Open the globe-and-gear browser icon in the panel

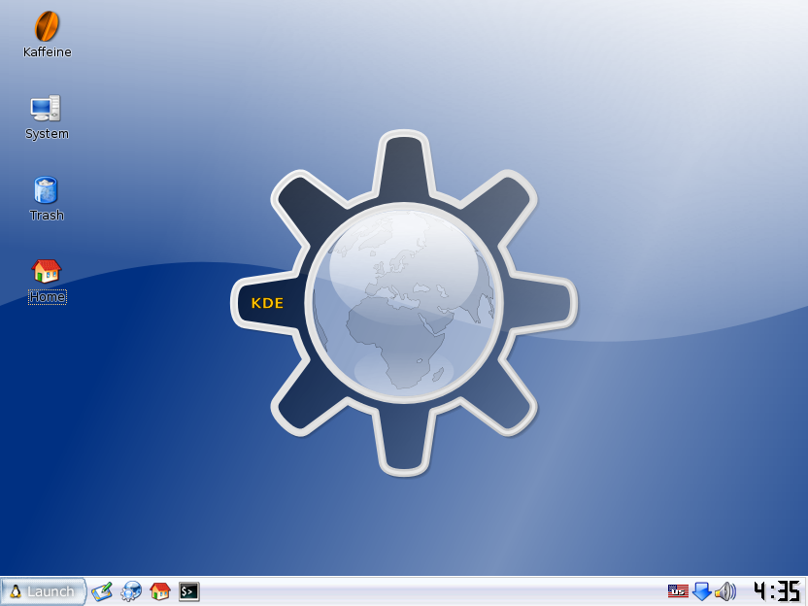(x=131, y=591)
